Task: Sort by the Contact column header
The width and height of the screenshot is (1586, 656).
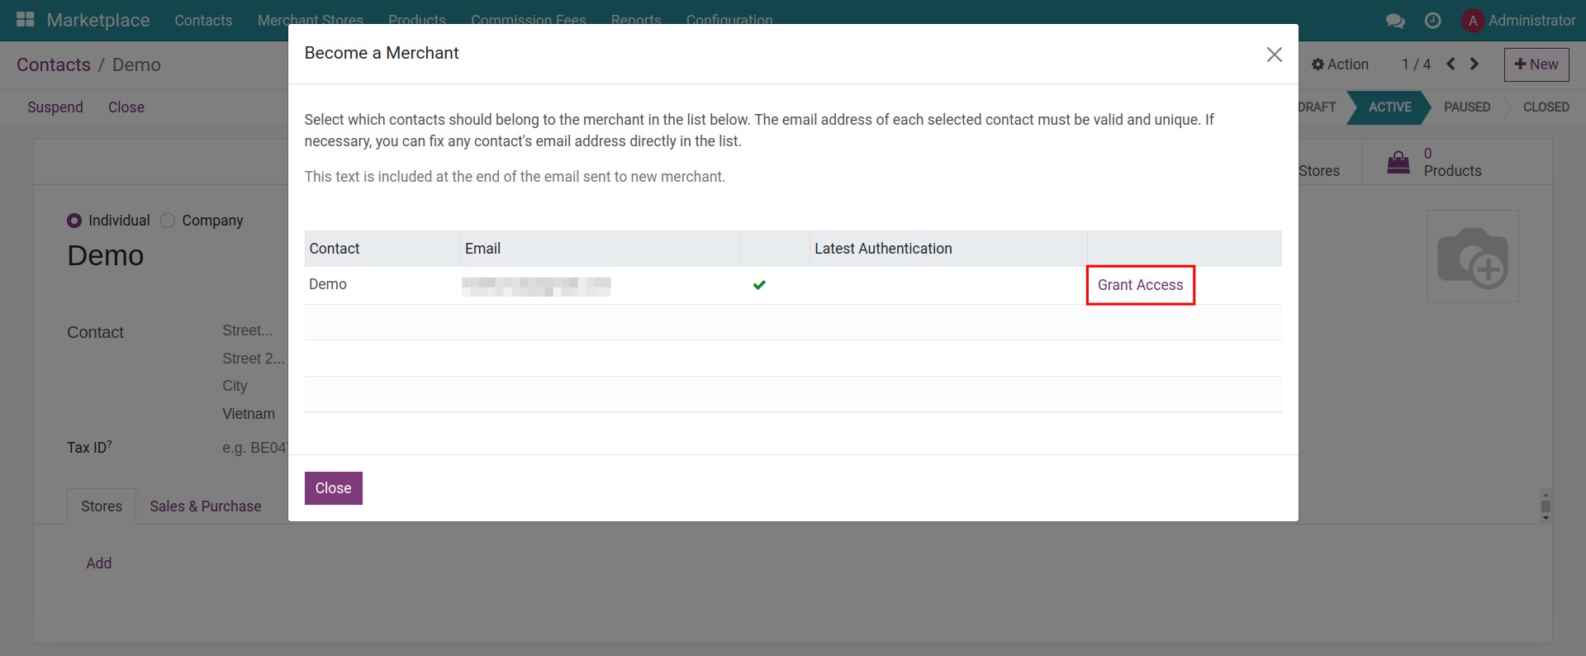Action: (x=382, y=249)
